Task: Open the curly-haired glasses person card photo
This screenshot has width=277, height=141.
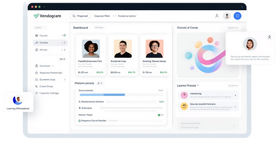Action: click(x=155, y=49)
